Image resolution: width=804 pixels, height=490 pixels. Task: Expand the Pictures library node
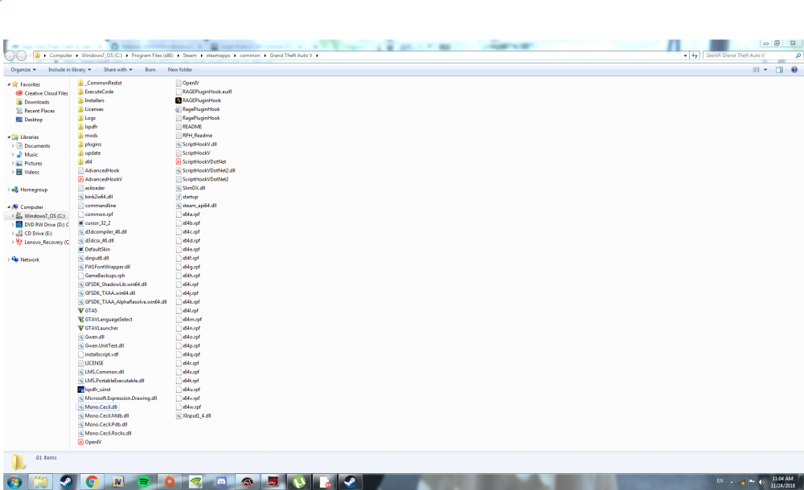click(x=14, y=164)
